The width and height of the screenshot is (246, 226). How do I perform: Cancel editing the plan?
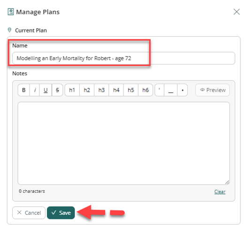[29, 213]
